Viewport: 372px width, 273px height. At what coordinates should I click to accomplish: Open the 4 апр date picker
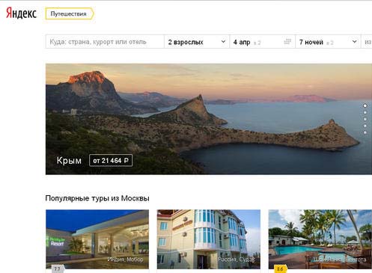[x=262, y=42]
